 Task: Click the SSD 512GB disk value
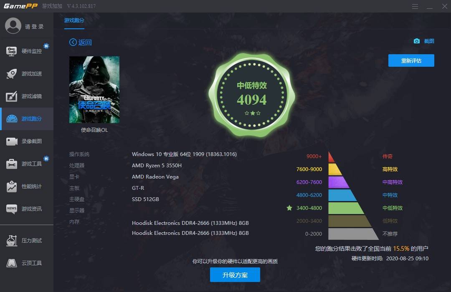click(146, 199)
